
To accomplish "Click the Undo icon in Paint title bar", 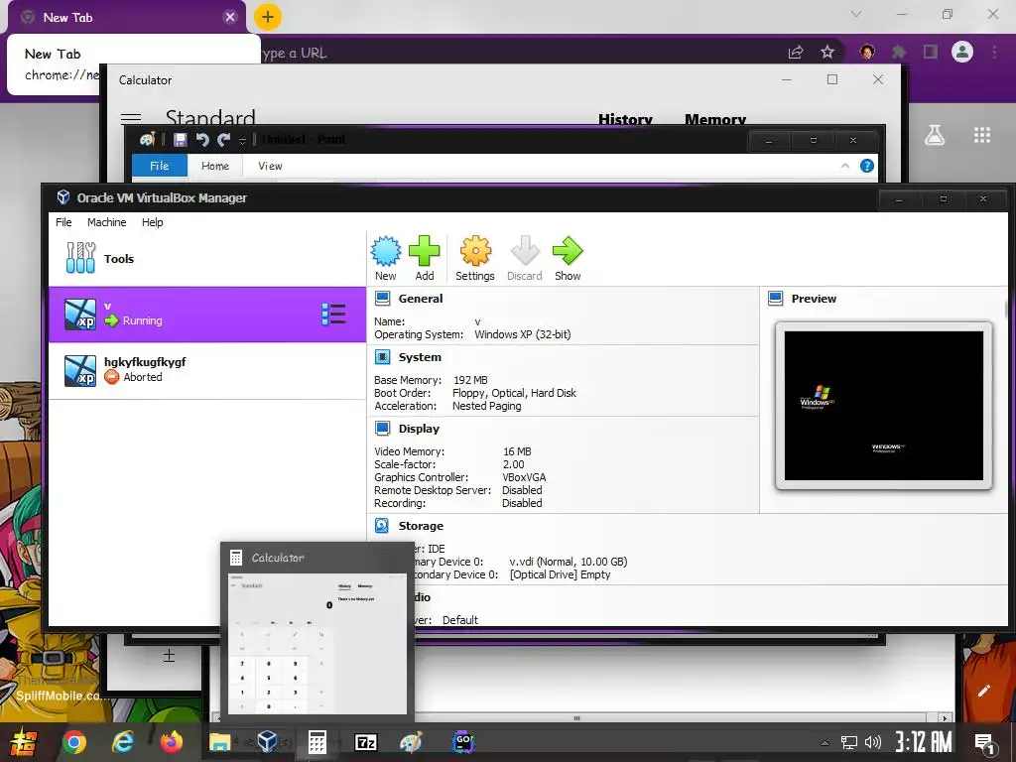I will click(x=202, y=139).
